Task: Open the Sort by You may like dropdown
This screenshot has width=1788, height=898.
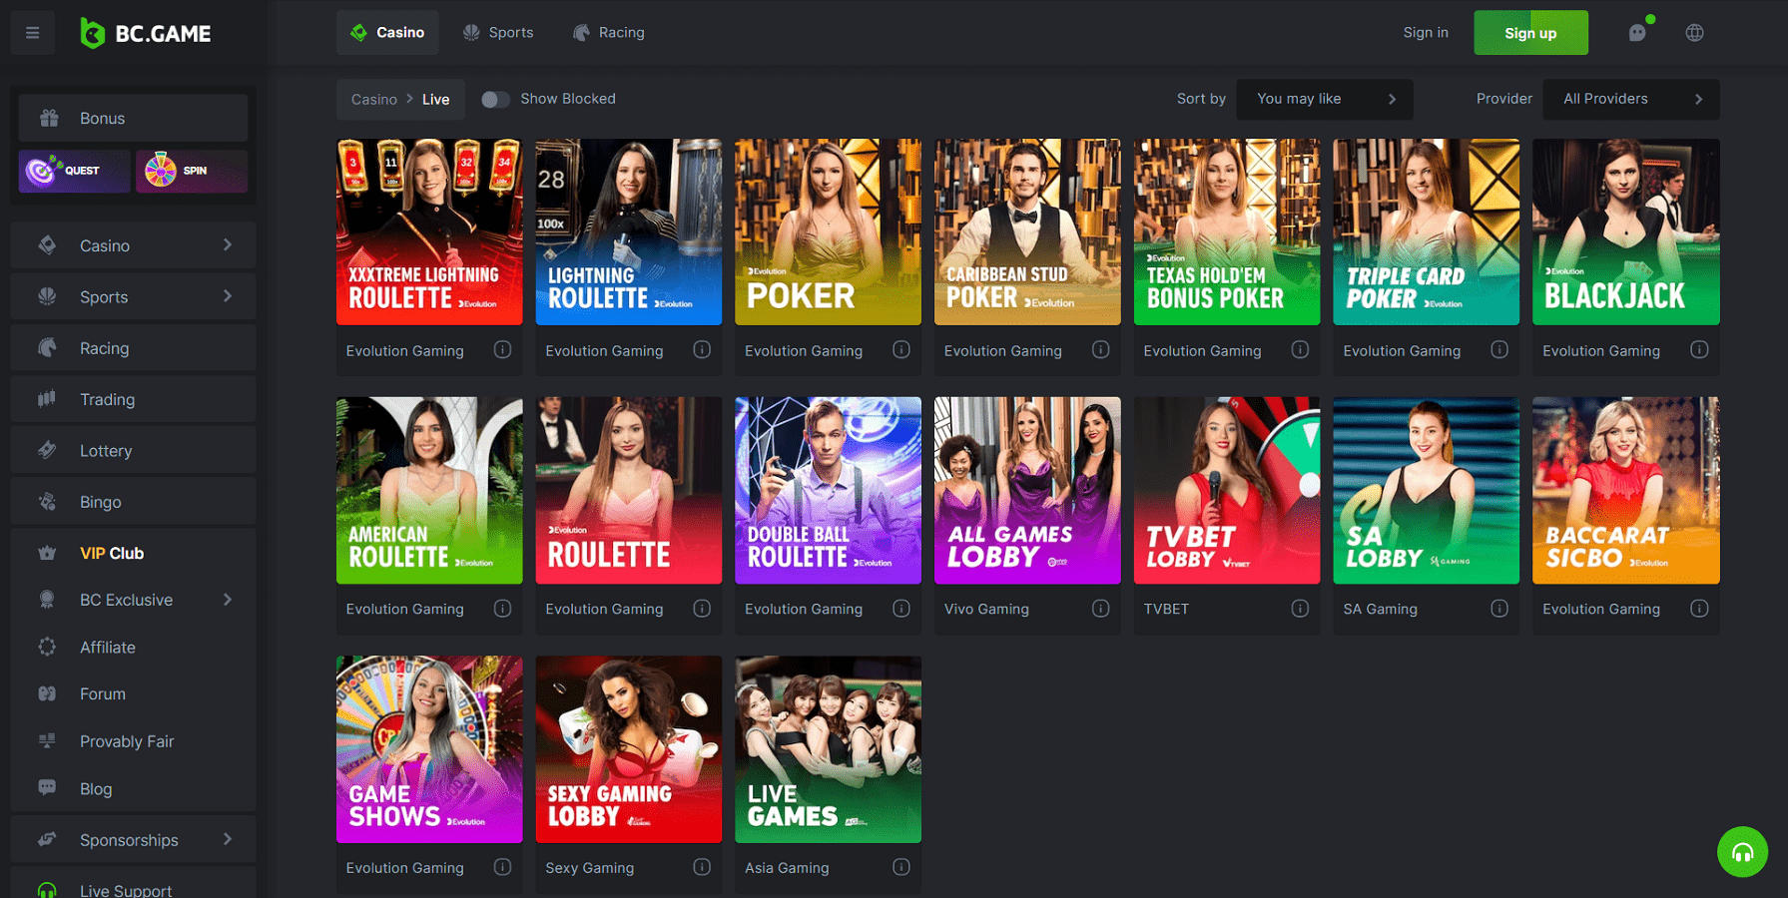Action: coord(1324,99)
